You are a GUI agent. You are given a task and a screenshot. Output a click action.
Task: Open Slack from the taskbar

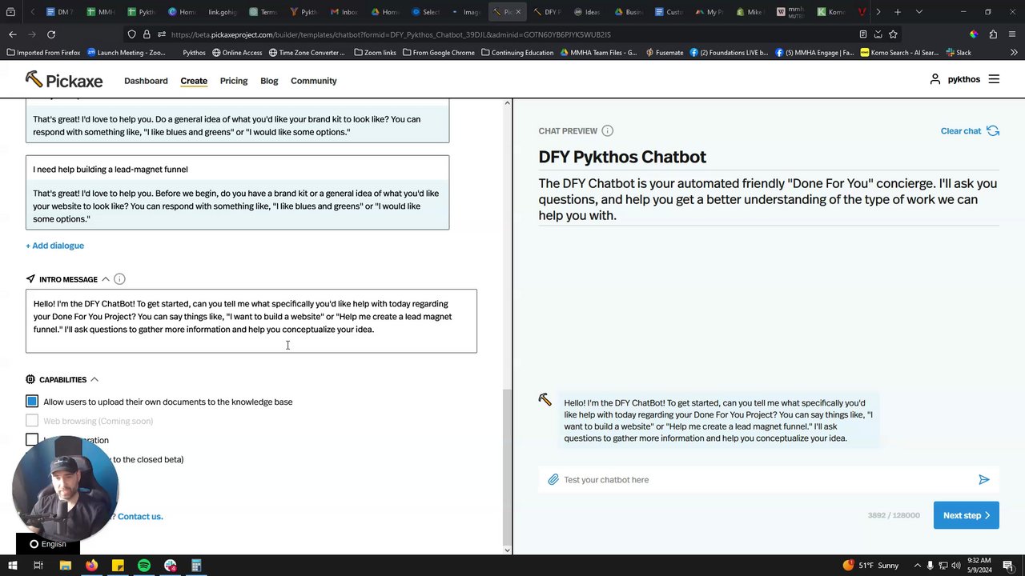171,566
